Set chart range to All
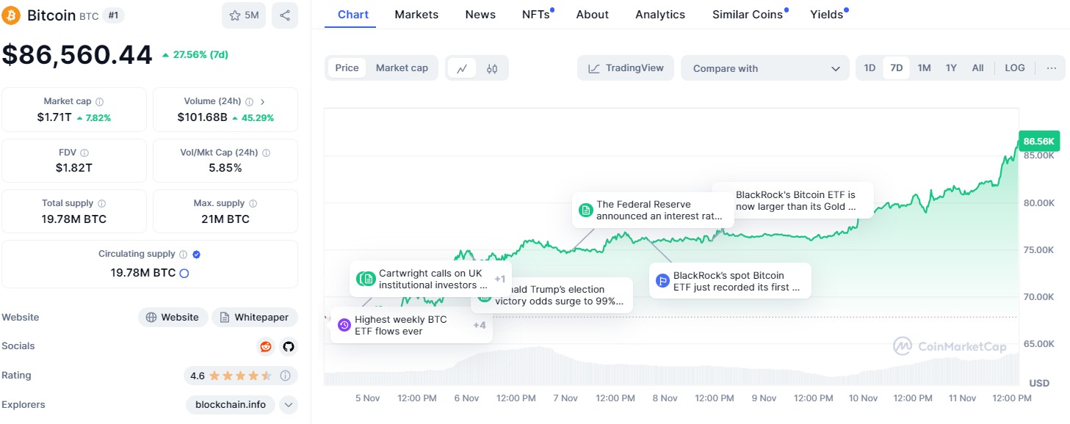1070x424 pixels. point(977,68)
